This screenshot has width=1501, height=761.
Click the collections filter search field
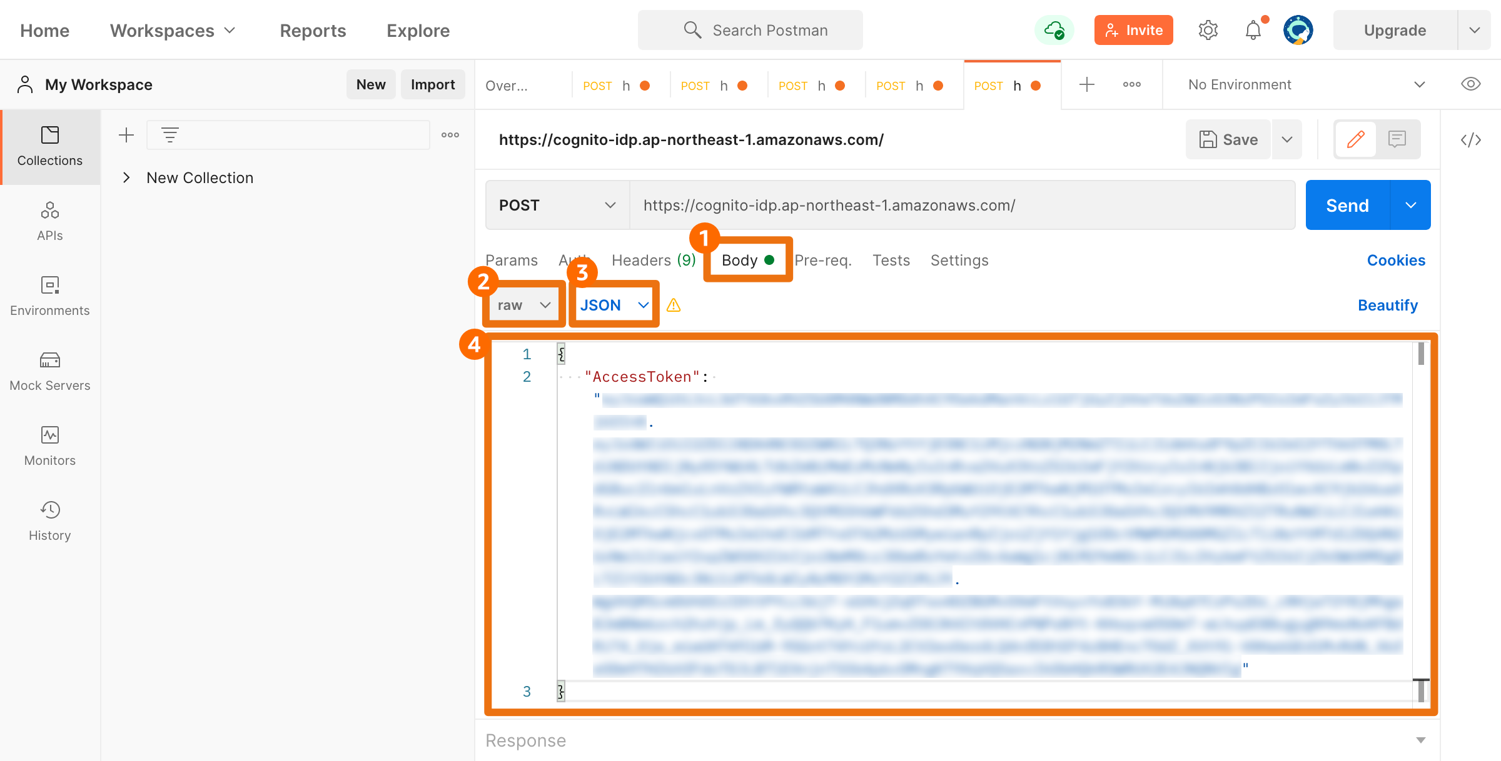(288, 135)
